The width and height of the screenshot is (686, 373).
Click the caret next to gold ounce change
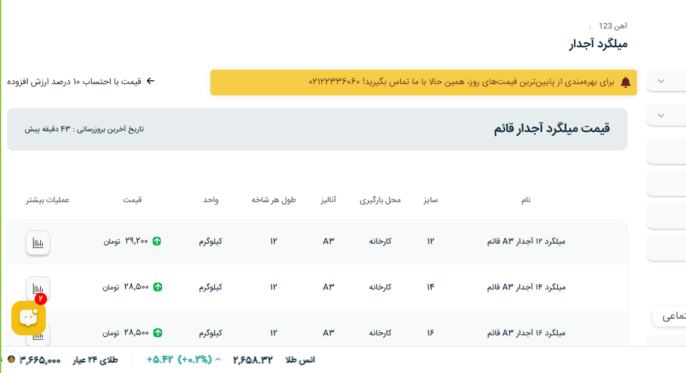(218, 360)
